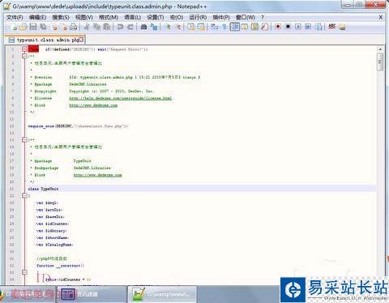Save the recorded macro
This screenshot has height=303, width=389.
tap(318, 27)
